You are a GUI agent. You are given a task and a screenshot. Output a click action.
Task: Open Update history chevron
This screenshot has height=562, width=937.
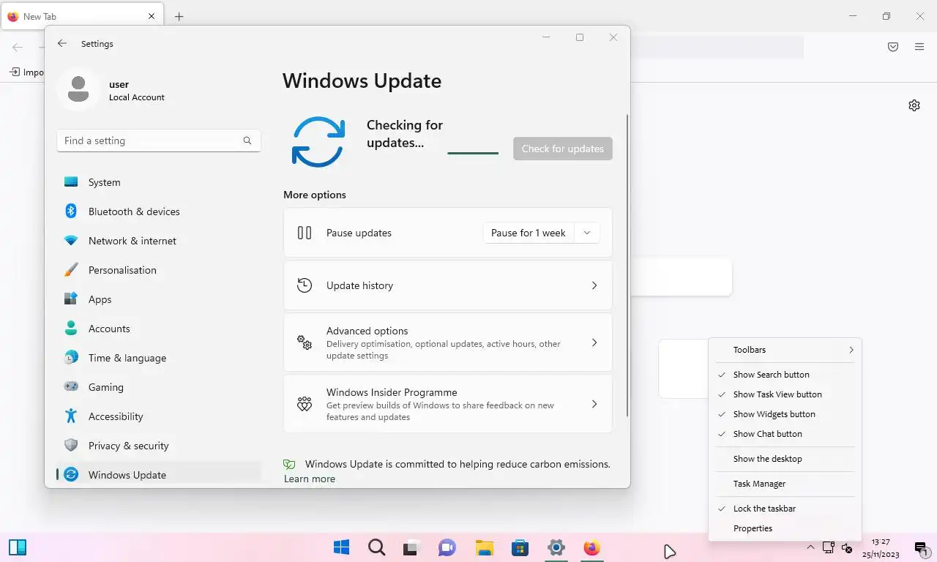[x=594, y=285]
